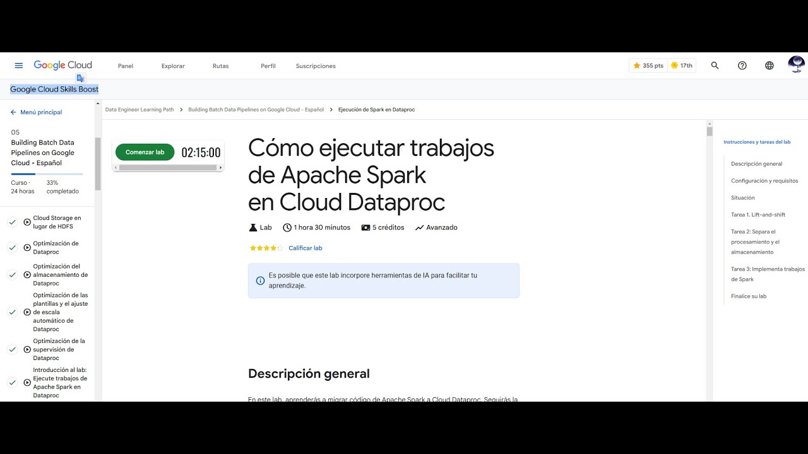Screen dimensions: 808x454
Task: Open the hamburger navigation menu
Action: pyautogui.click(x=19, y=66)
